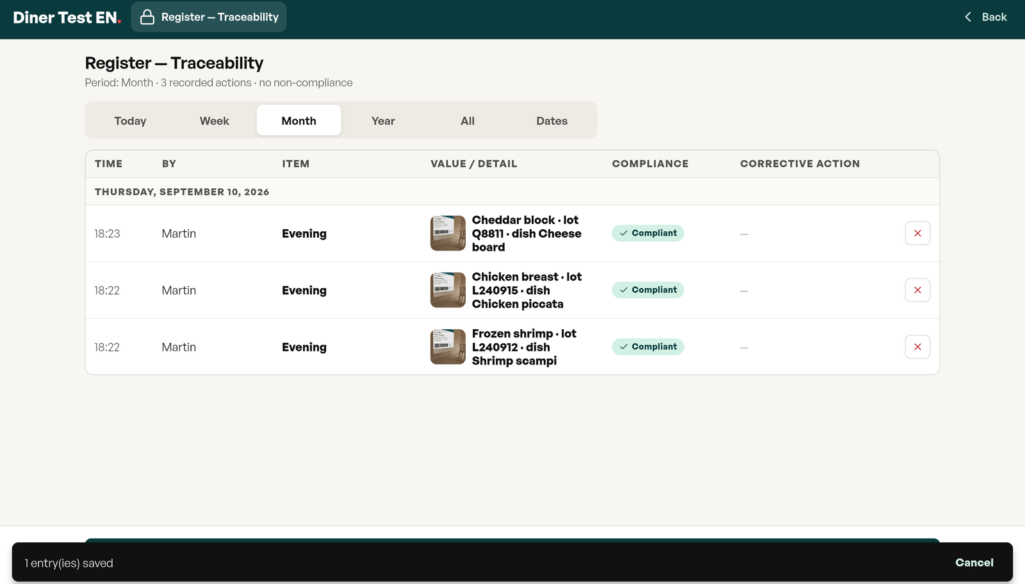1025x584 pixels.
Task: Show All records tab
Action: click(468, 120)
